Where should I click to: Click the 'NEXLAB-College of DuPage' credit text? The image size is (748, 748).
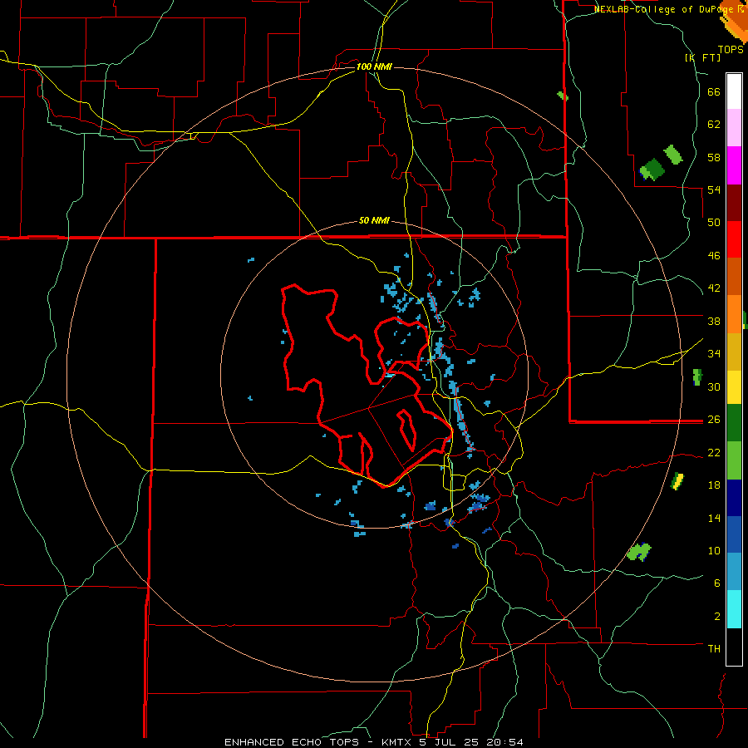click(x=663, y=9)
